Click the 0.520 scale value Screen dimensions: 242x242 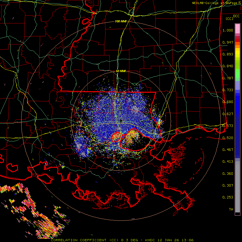228,138
